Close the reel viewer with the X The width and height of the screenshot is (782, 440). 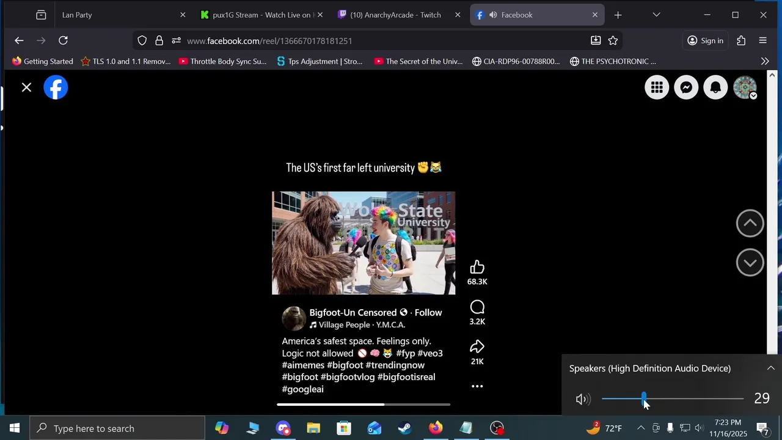coord(26,87)
